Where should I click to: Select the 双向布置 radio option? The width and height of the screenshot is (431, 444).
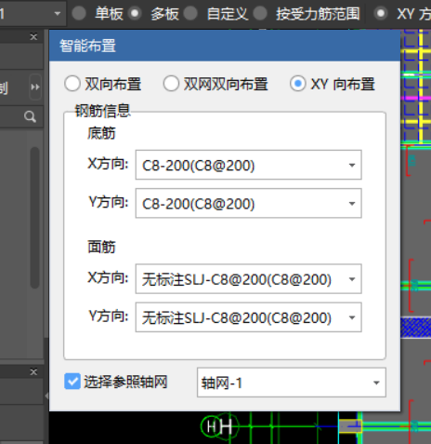click(x=72, y=84)
